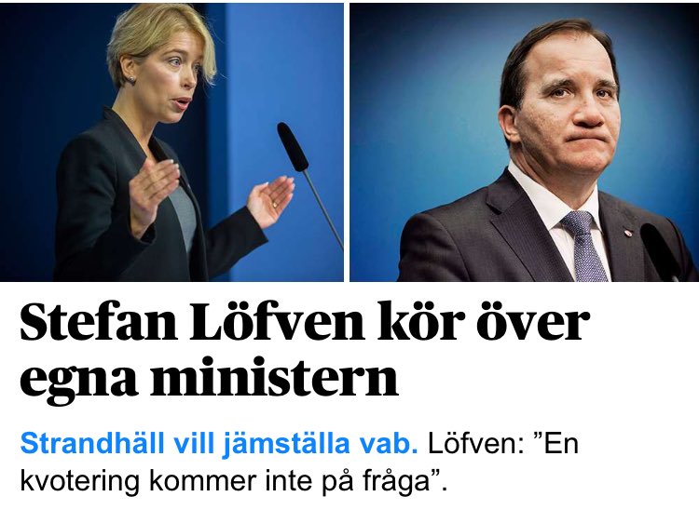Image resolution: width=699 pixels, height=510 pixels.
Task: Open the right photo of the suited man
Action: (524, 142)
